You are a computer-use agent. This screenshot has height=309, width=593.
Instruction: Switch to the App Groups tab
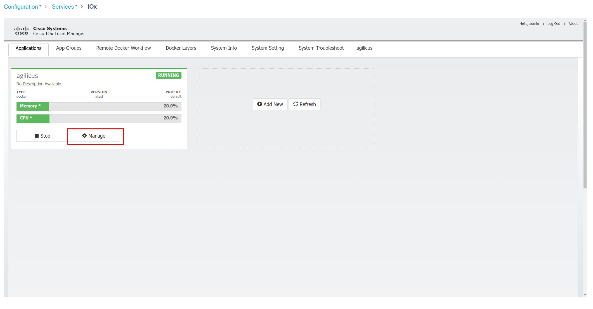point(69,48)
